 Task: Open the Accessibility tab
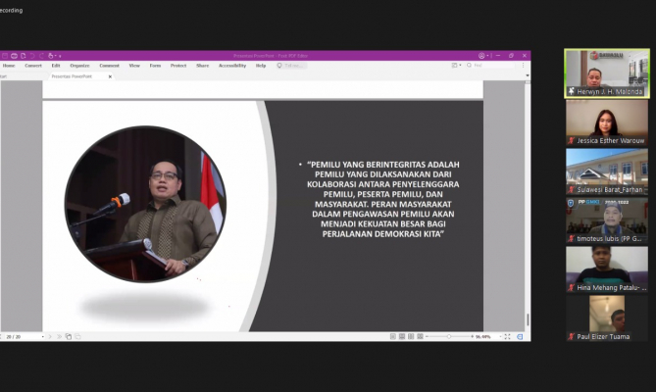point(232,66)
